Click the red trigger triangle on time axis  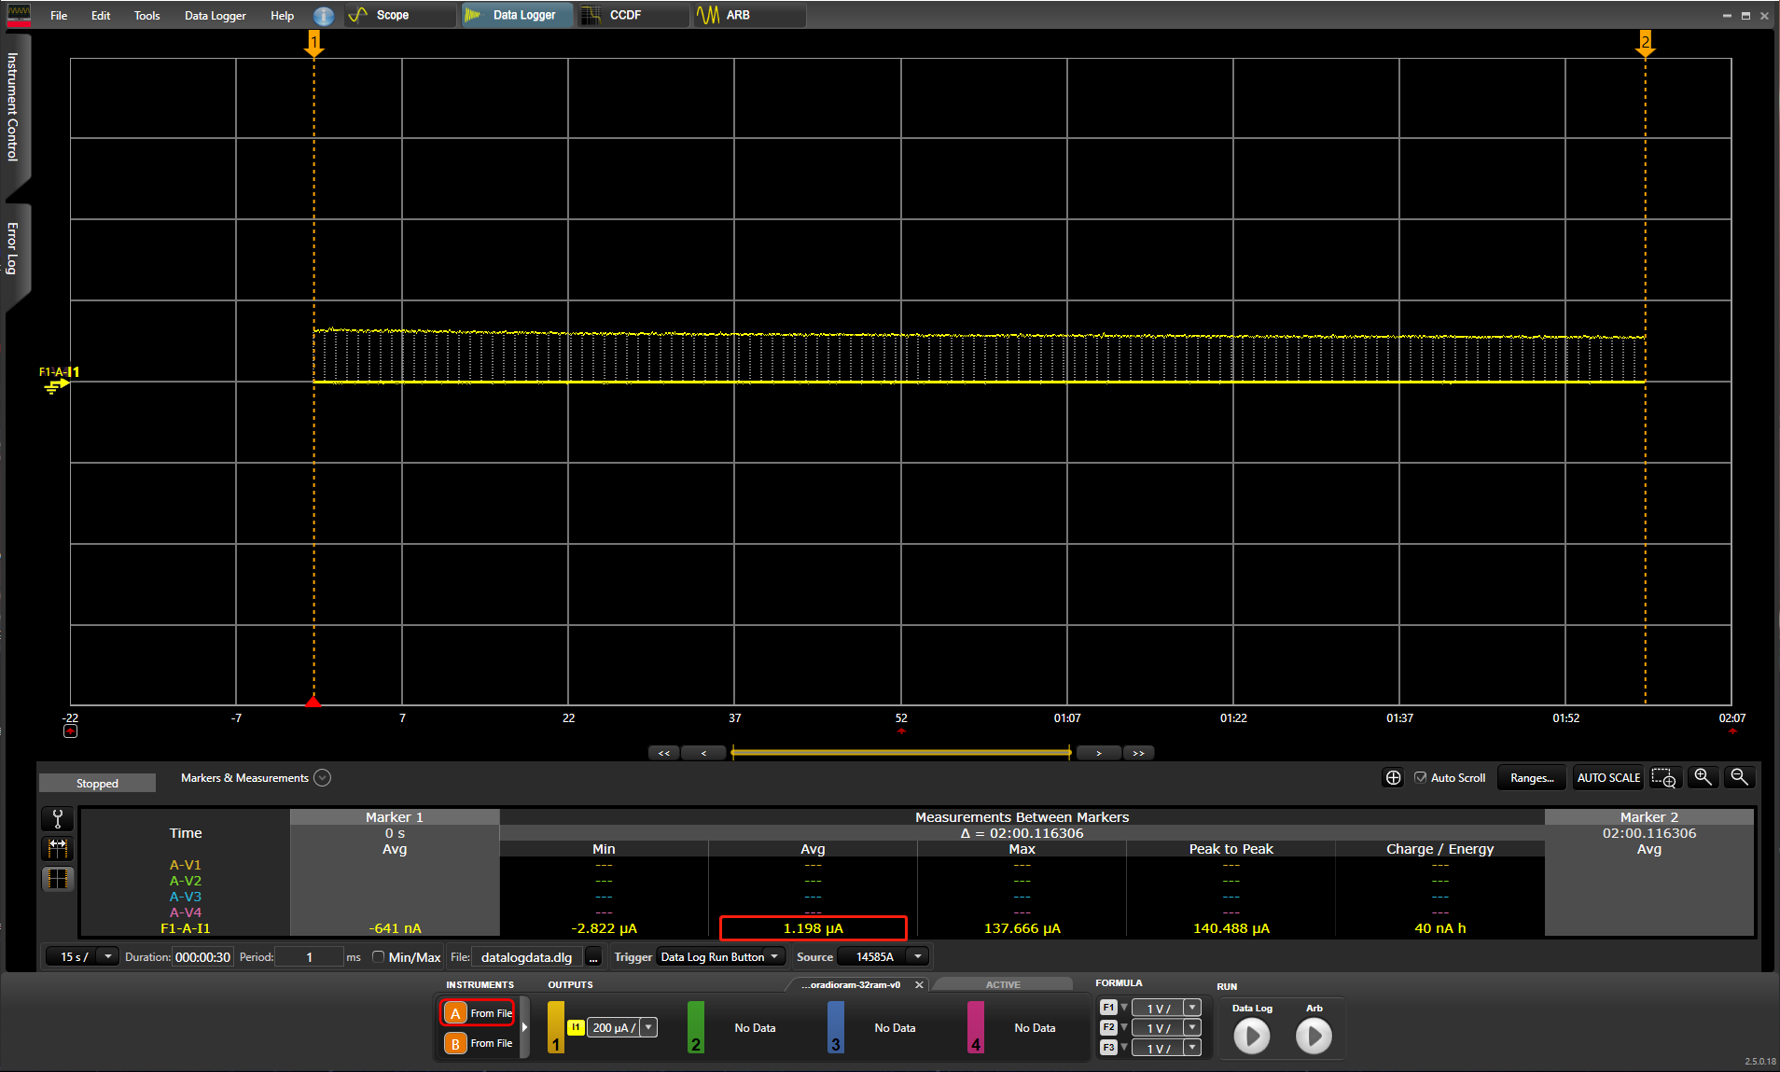point(313,701)
